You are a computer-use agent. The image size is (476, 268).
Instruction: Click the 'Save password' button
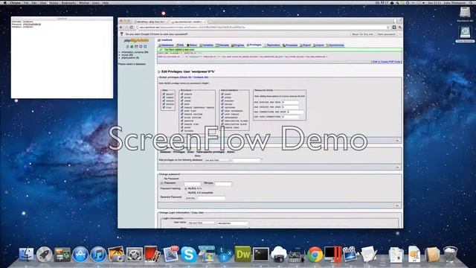[x=387, y=34]
